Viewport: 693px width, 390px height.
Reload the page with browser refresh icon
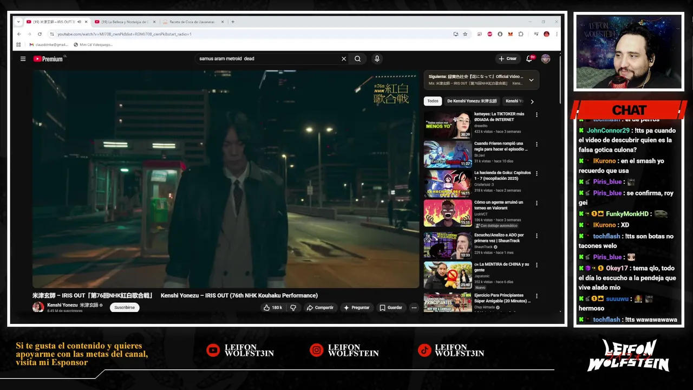pos(40,34)
